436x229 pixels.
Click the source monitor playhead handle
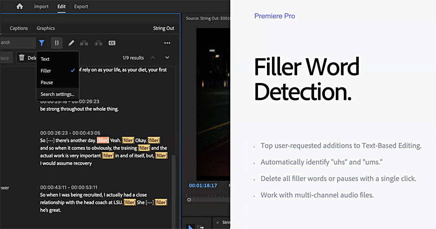click(x=189, y=199)
